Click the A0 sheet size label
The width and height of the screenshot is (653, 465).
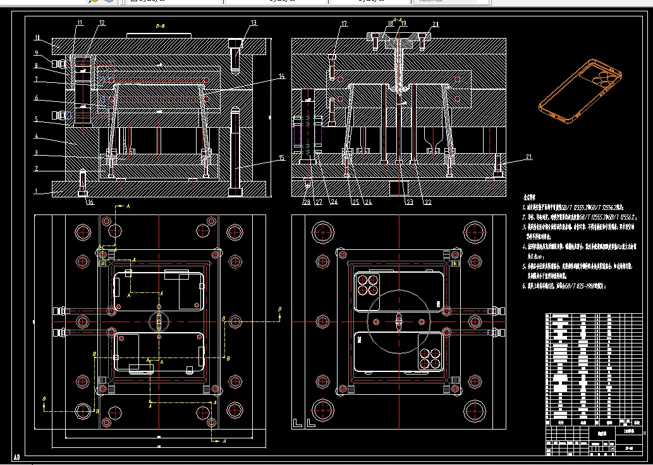[x=16, y=457]
